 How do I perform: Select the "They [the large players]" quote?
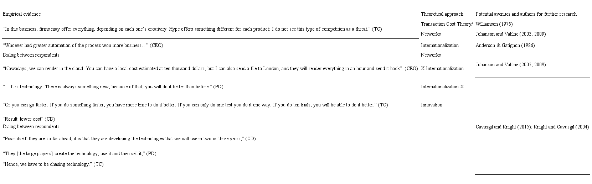(x=79, y=154)
